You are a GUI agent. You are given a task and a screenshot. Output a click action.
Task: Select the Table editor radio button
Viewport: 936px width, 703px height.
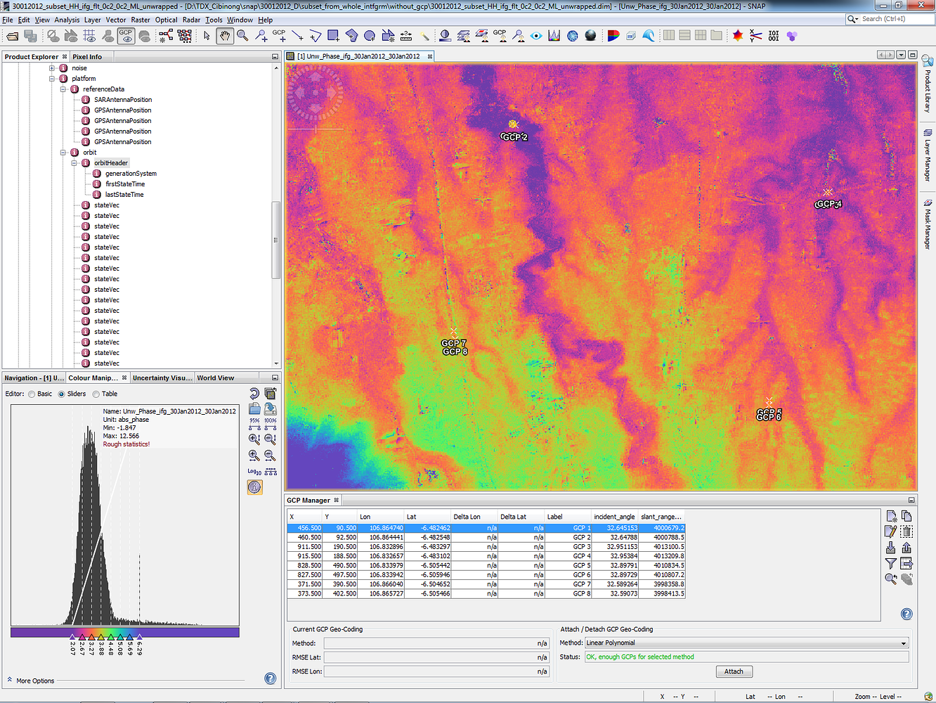click(x=96, y=394)
